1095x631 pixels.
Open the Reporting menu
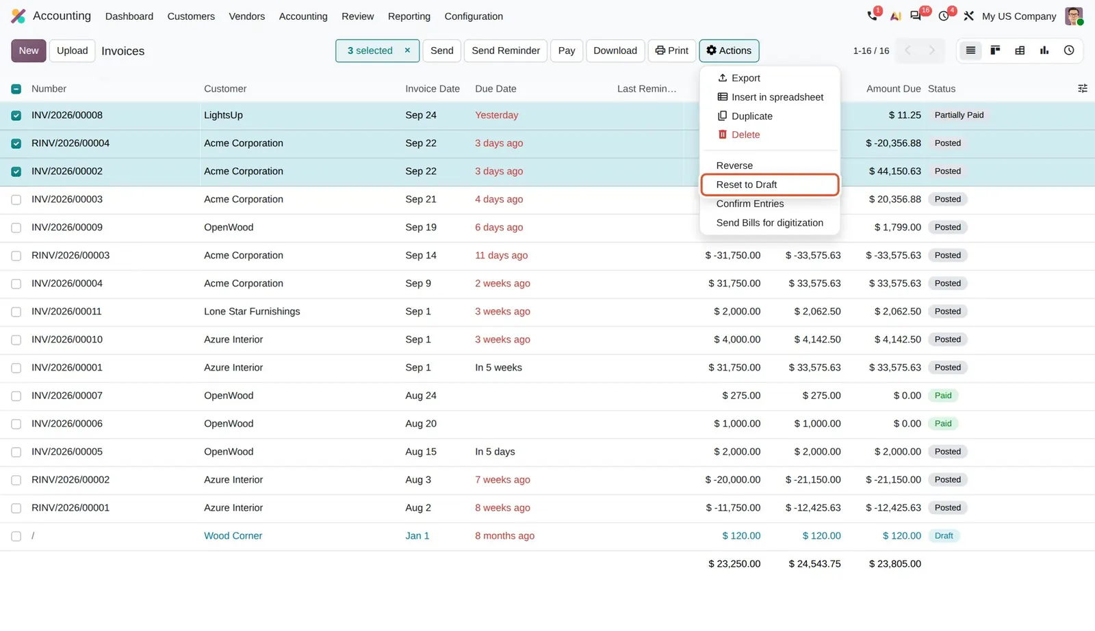[x=409, y=16]
